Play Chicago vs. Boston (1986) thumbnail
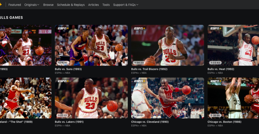Viewport: 259px width, 134px height. click(233, 98)
